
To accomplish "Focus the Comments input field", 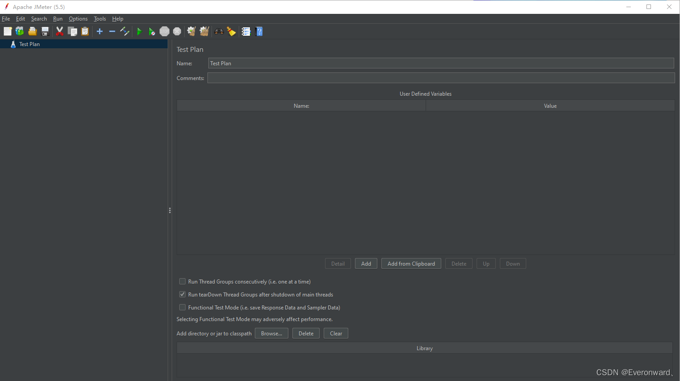I will [x=441, y=78].
